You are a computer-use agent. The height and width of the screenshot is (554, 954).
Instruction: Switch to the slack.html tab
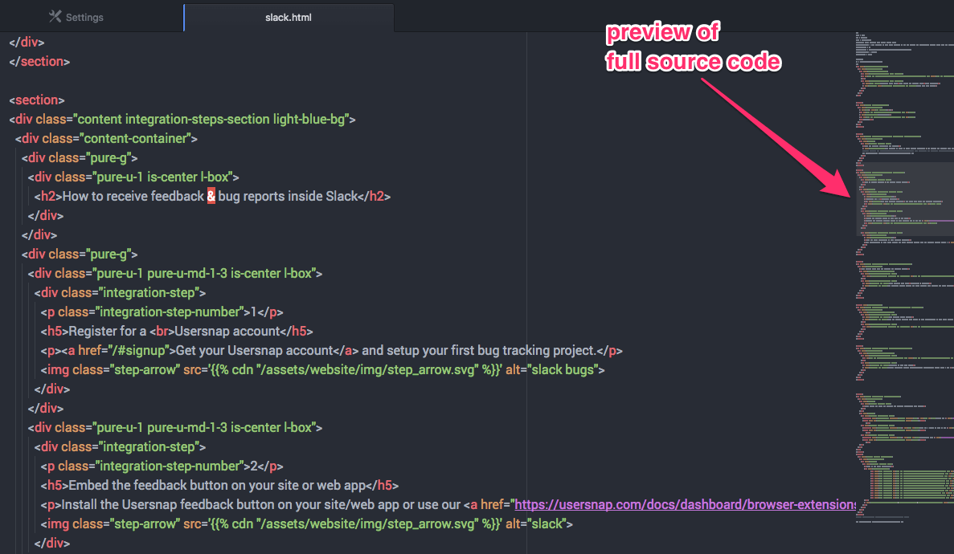289,17
